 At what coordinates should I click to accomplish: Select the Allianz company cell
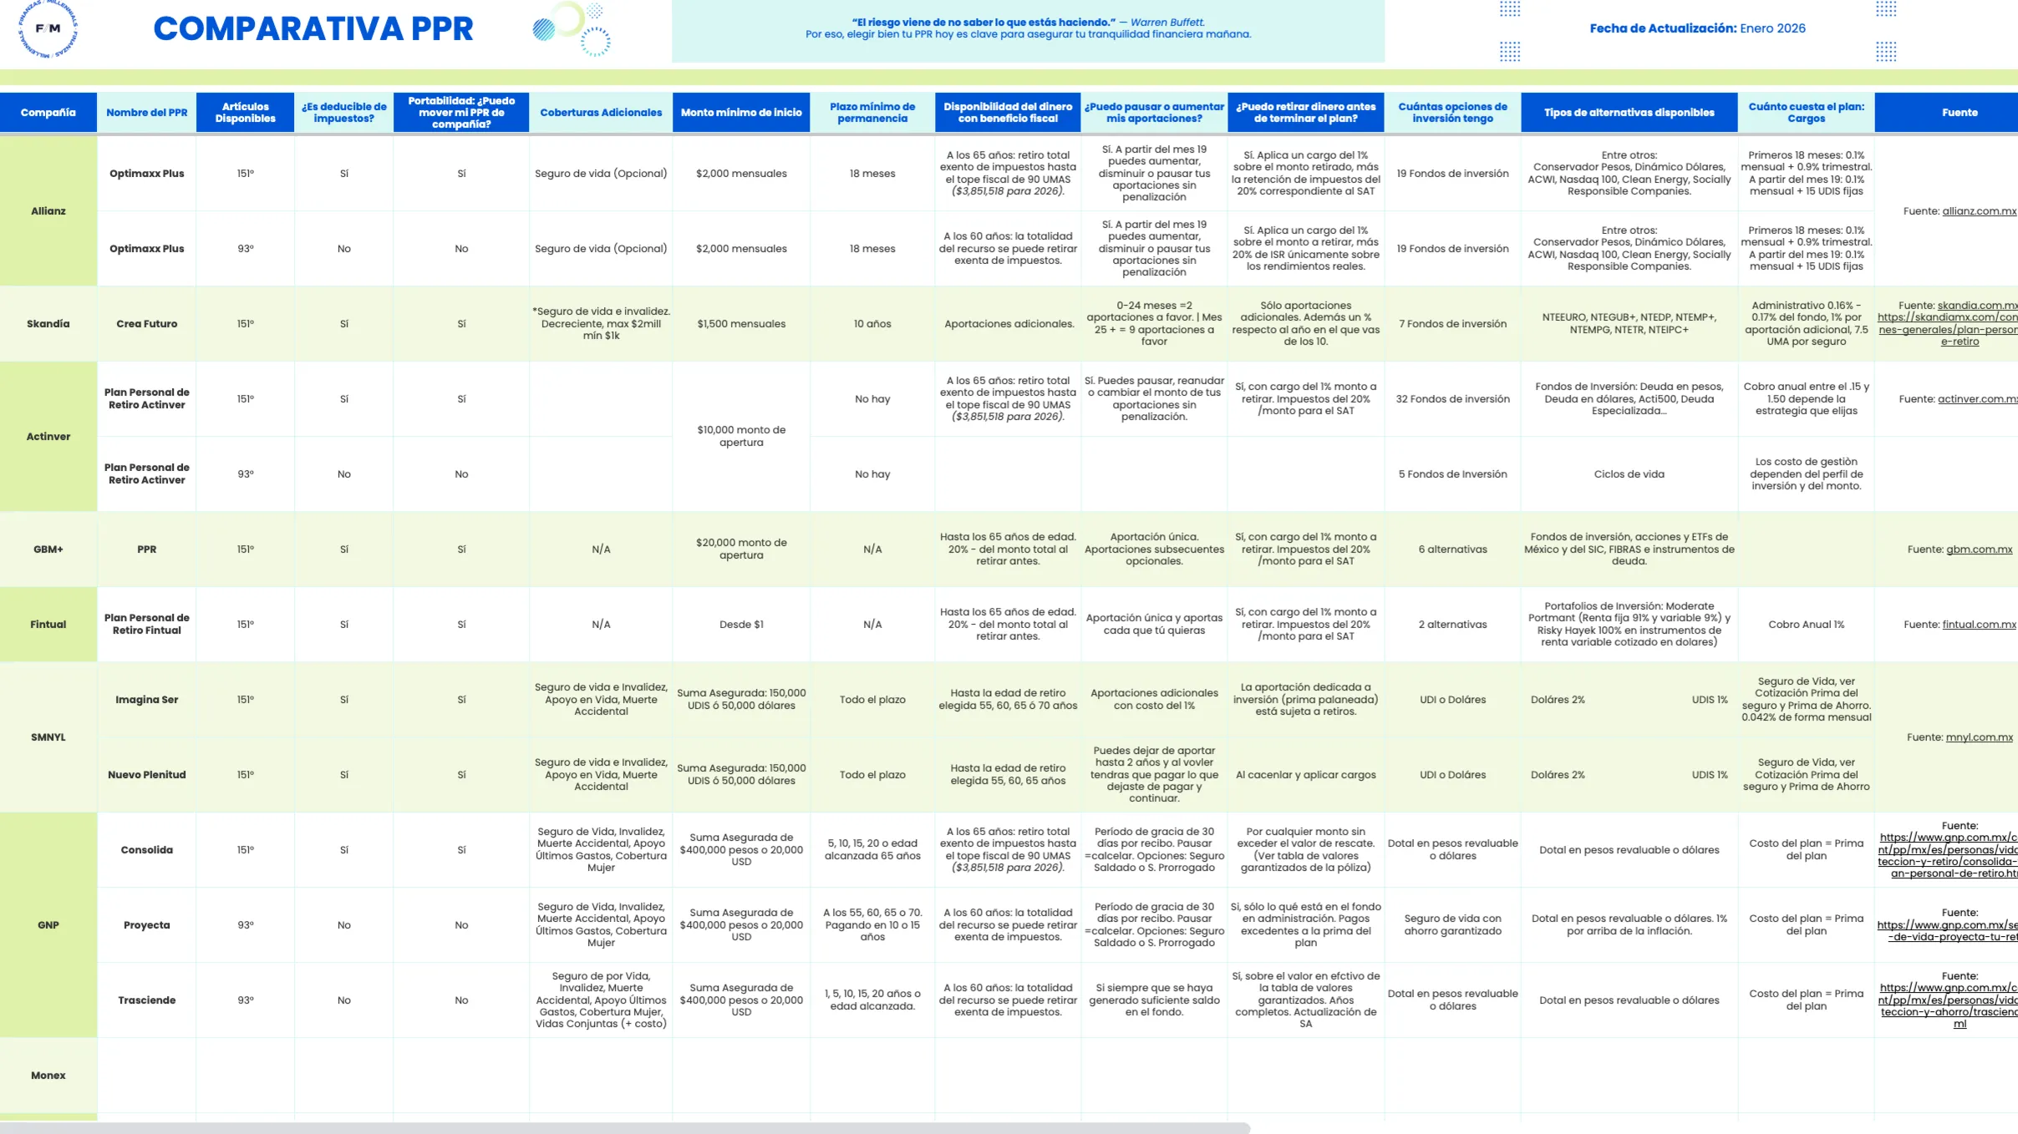point(48,211)
